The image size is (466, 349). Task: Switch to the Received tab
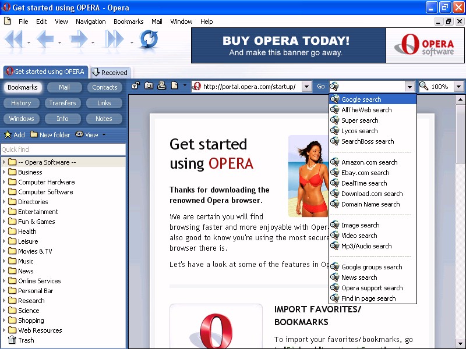(x=111, y=72)
